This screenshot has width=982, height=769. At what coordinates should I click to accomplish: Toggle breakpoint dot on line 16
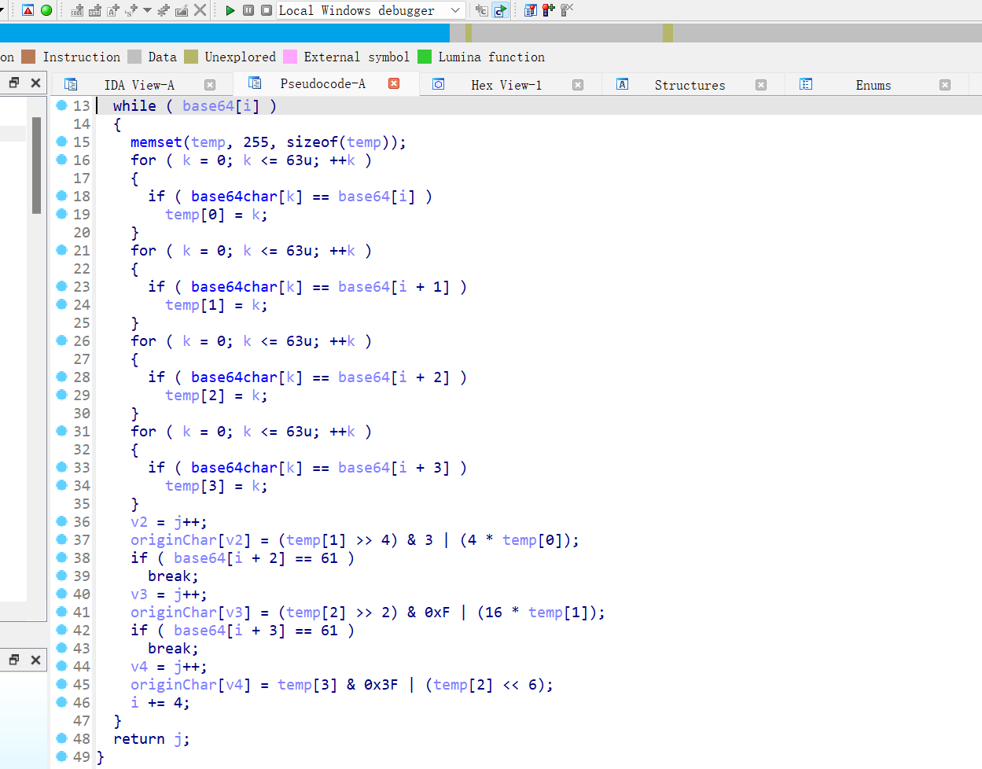pyautogui.click(x=61, y=160)
